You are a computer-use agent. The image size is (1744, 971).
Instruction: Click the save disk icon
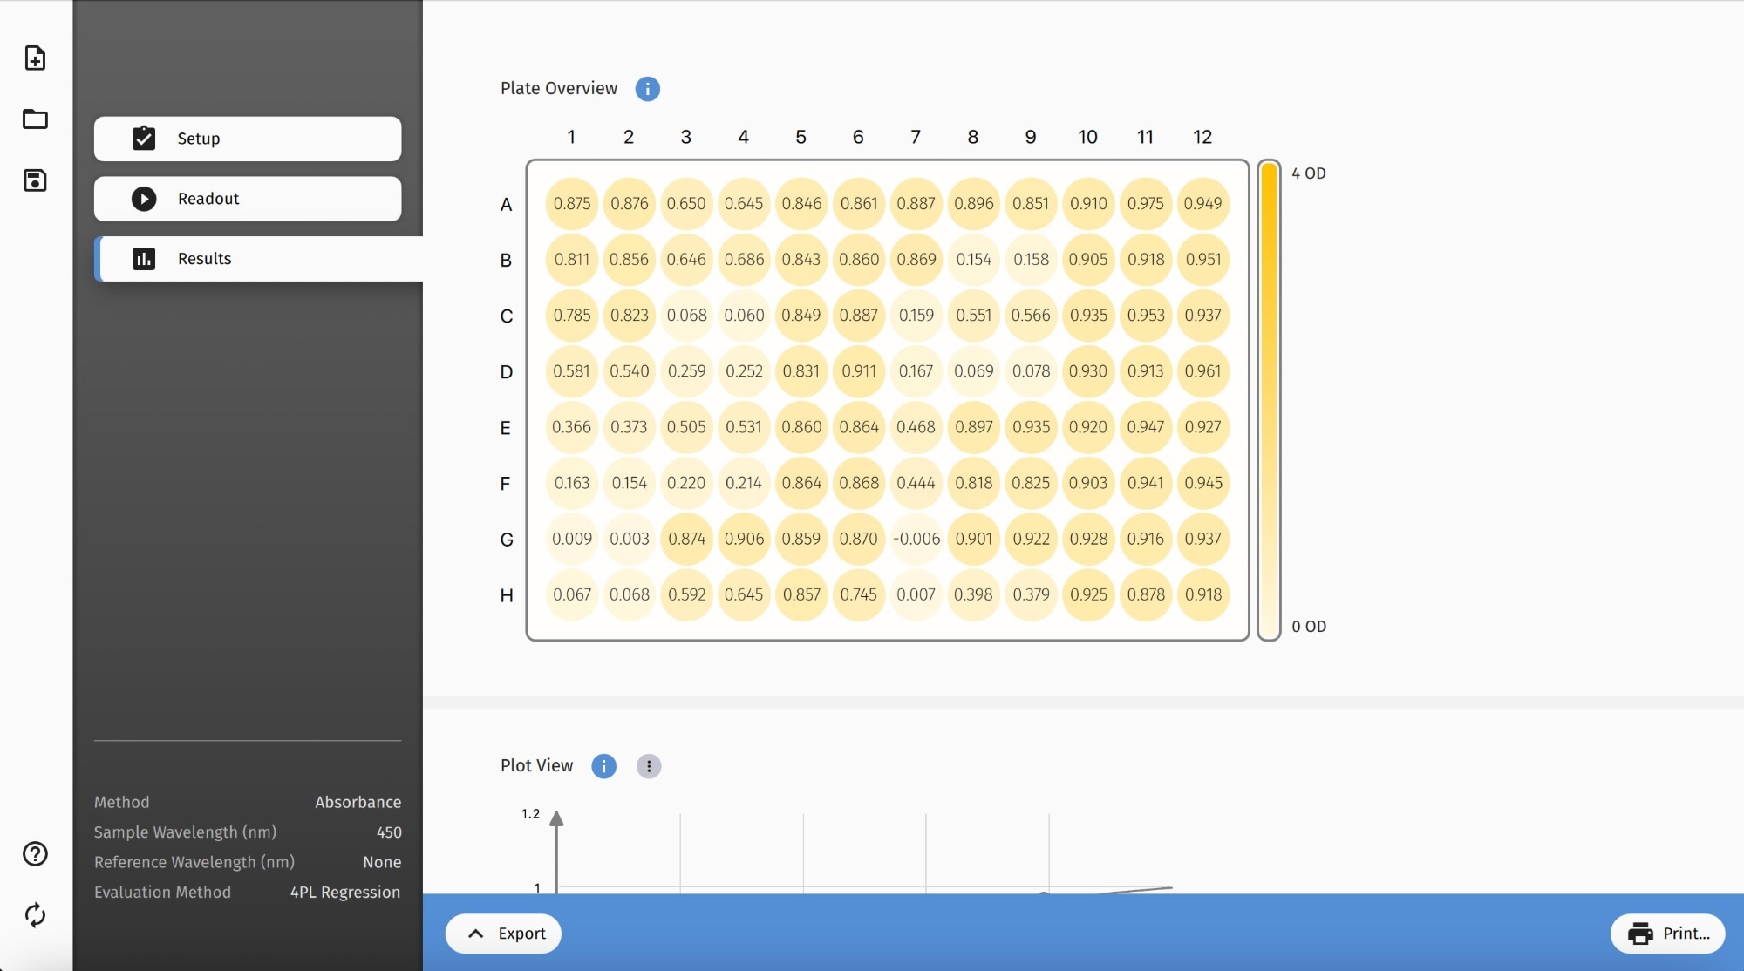click(35, 180)
